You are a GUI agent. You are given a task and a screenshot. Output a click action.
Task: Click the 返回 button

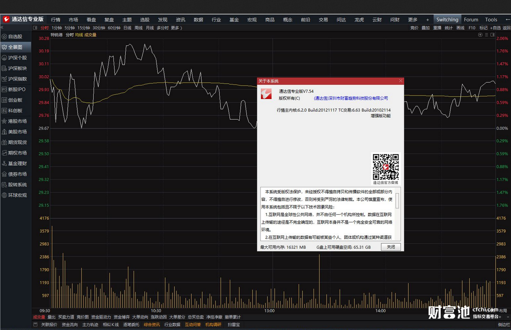pyautogui.click(x=506, y=28)
